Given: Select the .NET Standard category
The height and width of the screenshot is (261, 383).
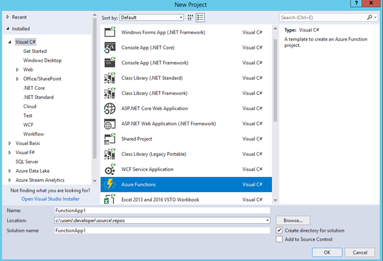Looking at the screenshot, I should [x=38, y=97].
